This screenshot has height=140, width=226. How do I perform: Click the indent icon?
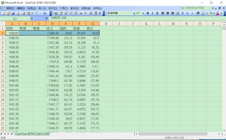click(x=198, y=13)
